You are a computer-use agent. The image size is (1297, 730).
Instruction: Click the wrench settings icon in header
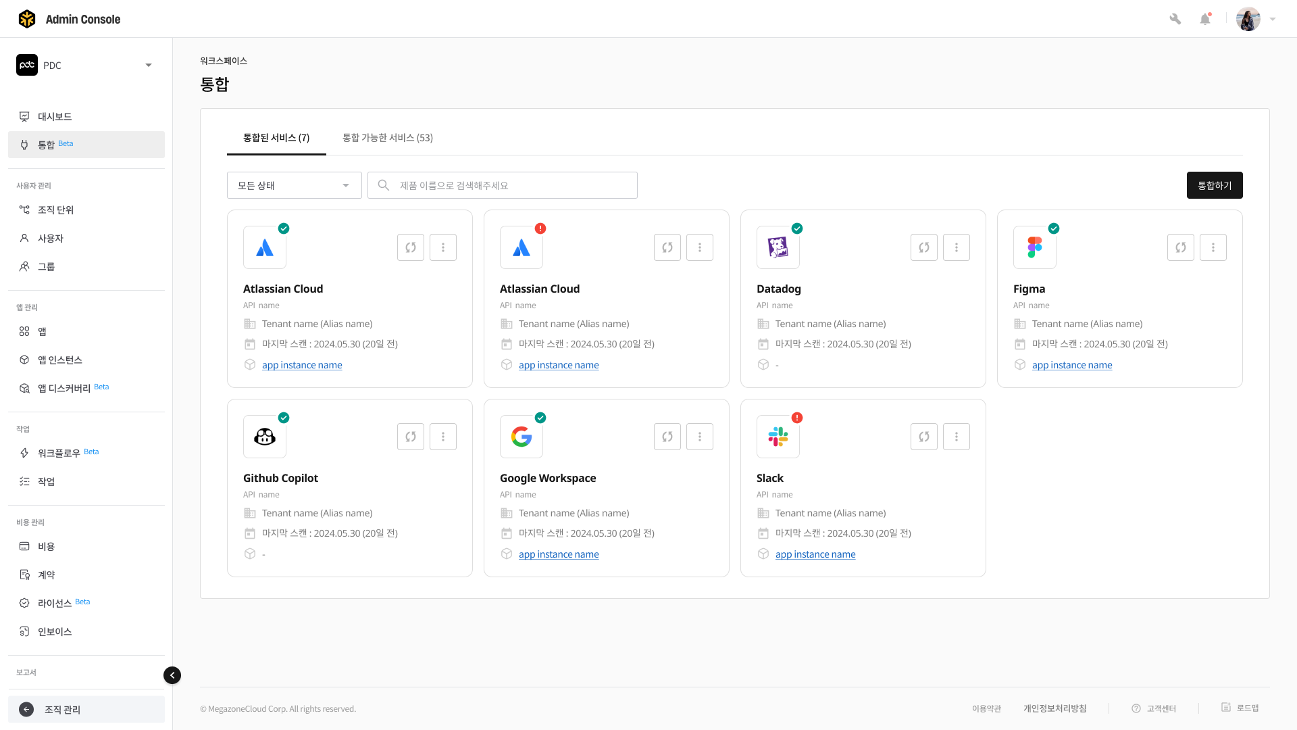(1175, 19)
